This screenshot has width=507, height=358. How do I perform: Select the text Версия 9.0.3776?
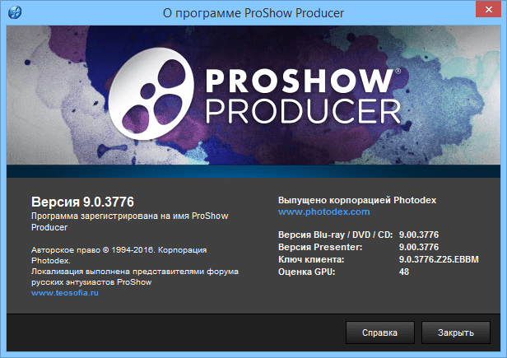(x=82, y=202)
